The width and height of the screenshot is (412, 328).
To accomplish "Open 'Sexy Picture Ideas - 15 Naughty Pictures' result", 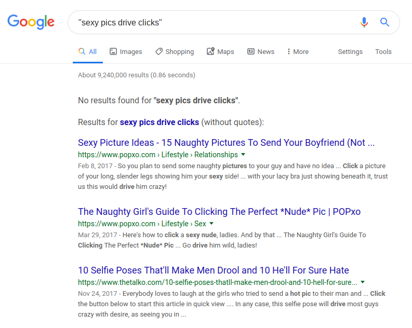I will coord(226,143).
